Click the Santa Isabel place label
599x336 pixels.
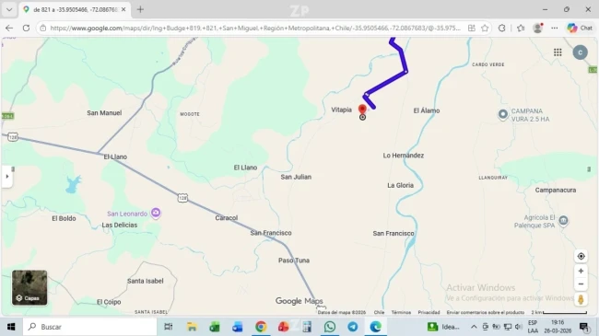[146, 281]
